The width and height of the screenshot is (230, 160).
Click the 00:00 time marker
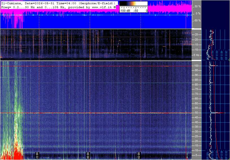click(x=88, y=156)
